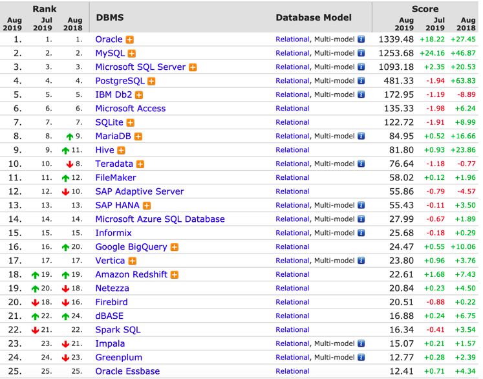
Task: Click the Relational link in the Hive row
Action: tap(292, 150)
